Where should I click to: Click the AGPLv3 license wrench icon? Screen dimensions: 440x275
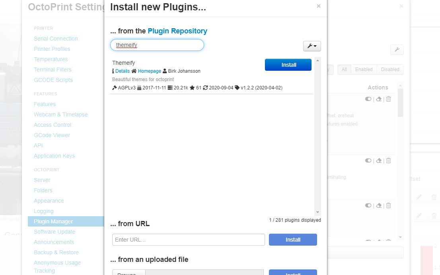[x=114, y=87]
